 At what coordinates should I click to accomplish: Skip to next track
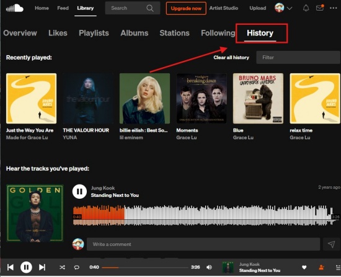42,267
